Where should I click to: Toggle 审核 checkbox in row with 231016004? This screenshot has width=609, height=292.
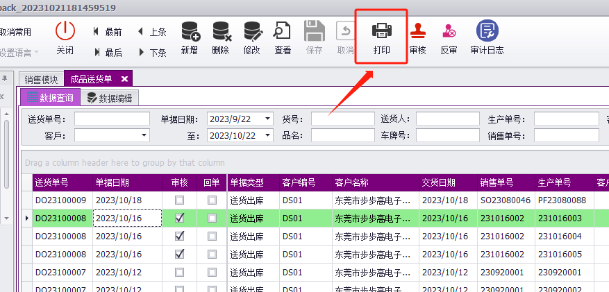coord(179,236)
